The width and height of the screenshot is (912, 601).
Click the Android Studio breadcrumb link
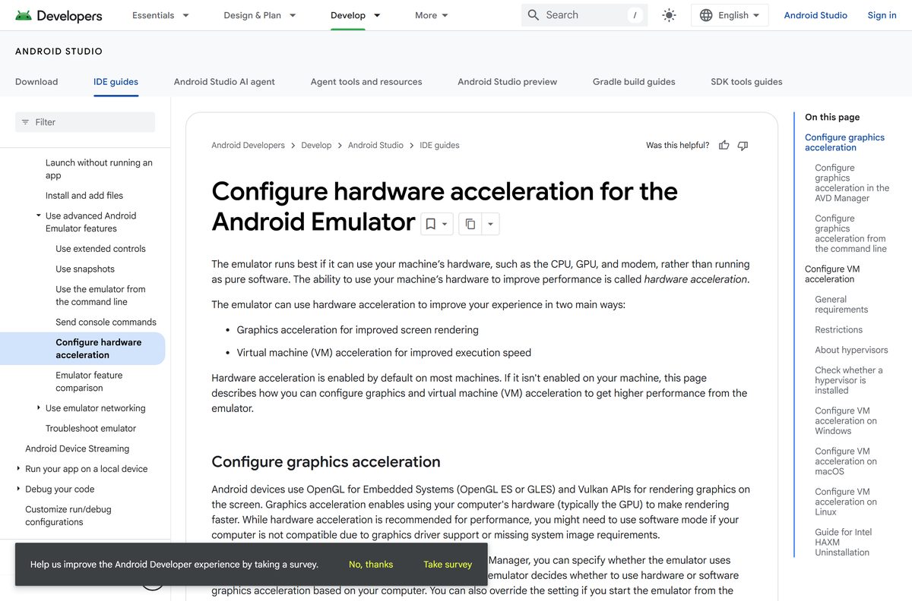[x=375, y=145]
